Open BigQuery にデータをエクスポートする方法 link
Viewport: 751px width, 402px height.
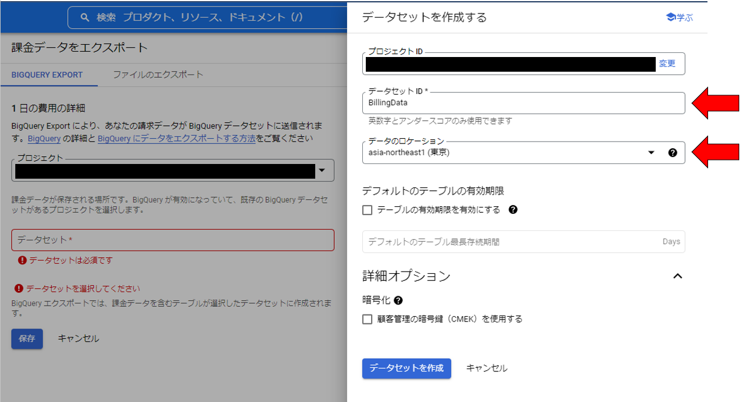(x=176, y=139)
